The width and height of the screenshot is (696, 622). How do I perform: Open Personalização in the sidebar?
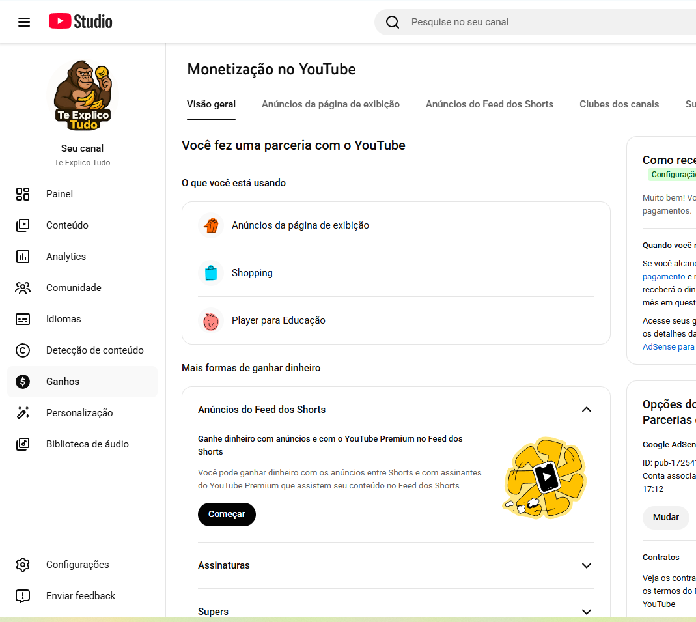click(82, 413)
